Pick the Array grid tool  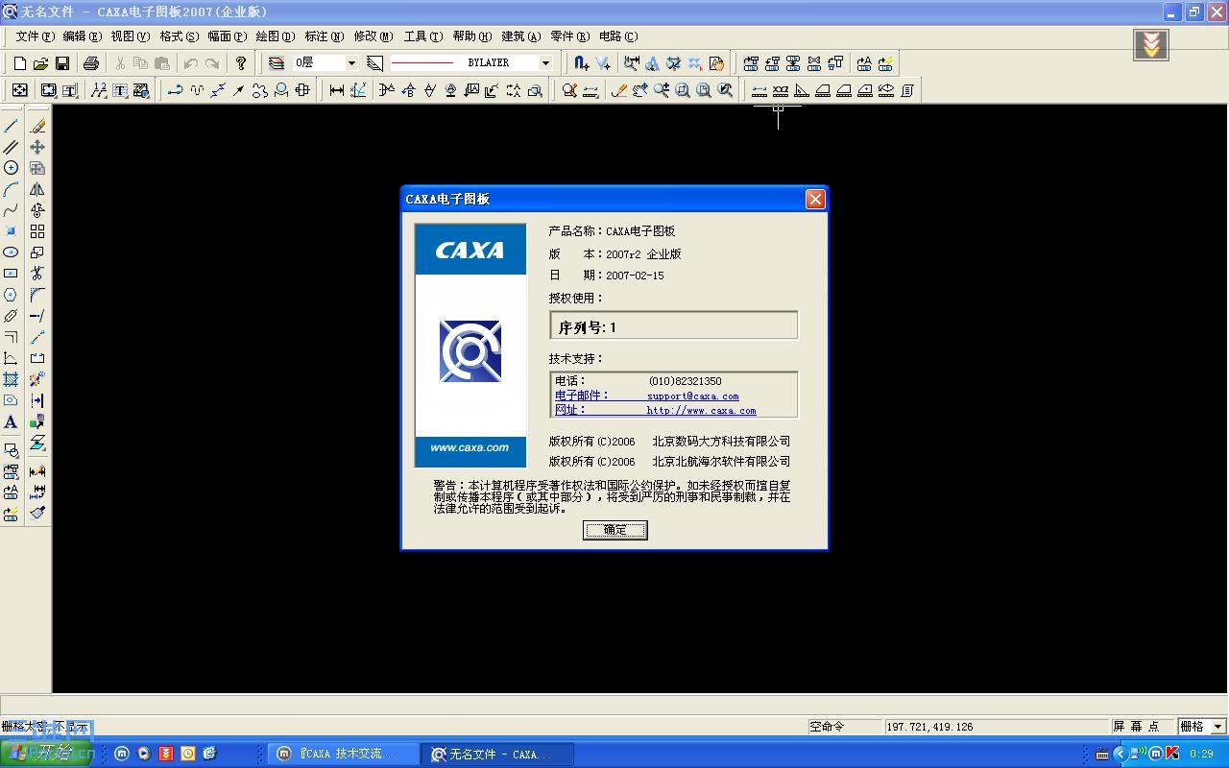[x=37, y=231]
